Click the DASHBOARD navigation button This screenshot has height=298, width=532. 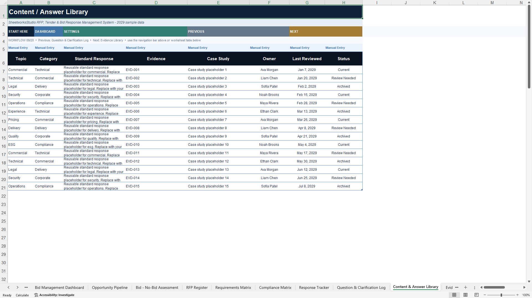click(x=49, y=32)
